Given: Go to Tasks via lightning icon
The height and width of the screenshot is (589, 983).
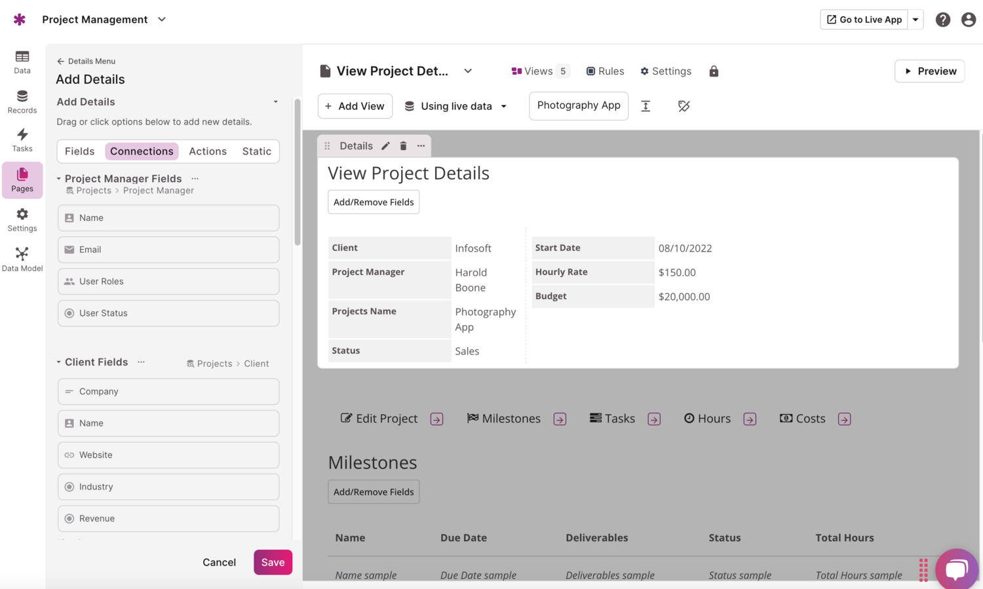Looking at the screenshot, I should 22,140.
